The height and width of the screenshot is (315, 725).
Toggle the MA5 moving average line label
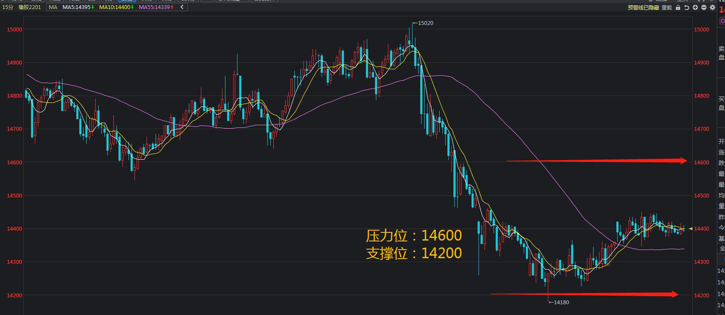pyautogui.click(x=78, y=7)
